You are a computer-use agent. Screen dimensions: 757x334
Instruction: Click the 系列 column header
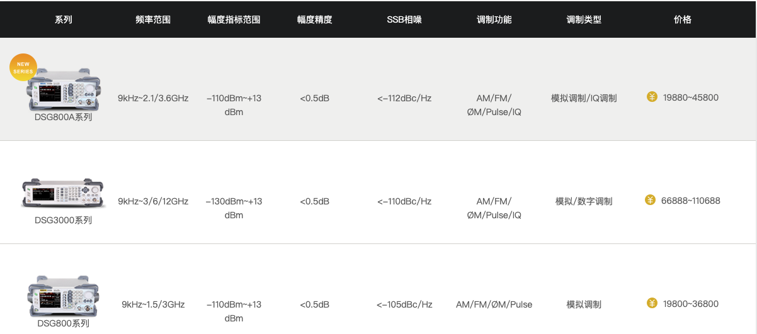(x=64, y=19)
